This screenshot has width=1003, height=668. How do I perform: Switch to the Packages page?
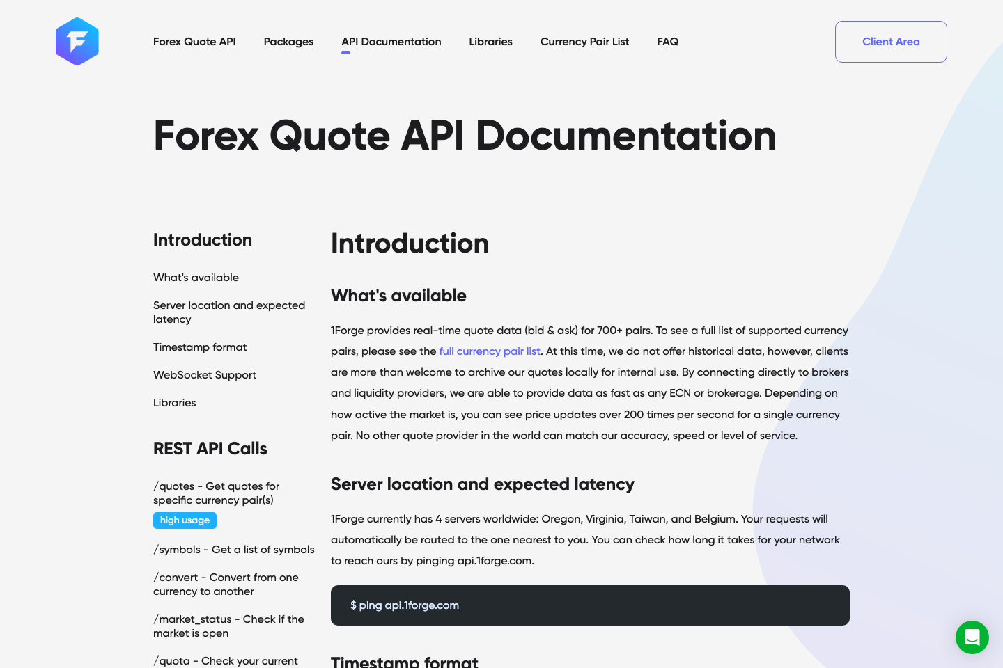(288, 42)
